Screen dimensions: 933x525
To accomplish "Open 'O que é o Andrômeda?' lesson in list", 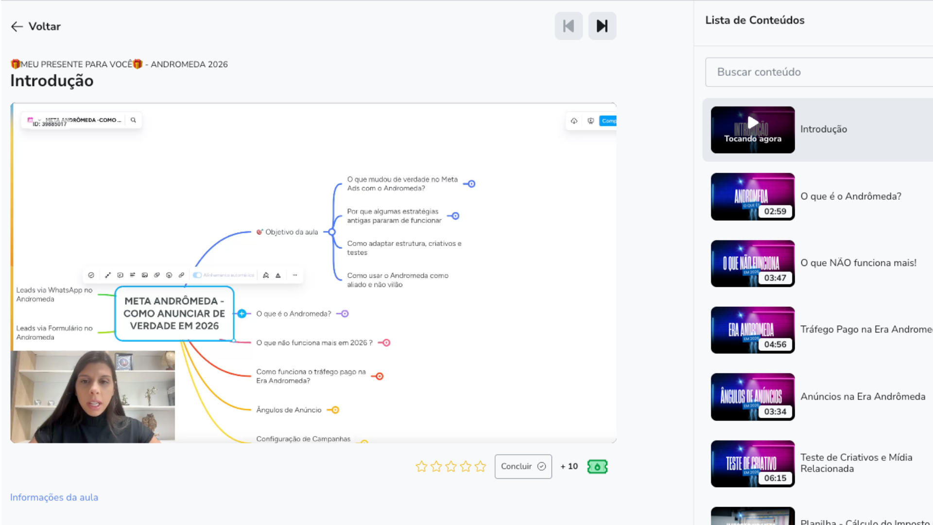I will (x=850, y=196).
